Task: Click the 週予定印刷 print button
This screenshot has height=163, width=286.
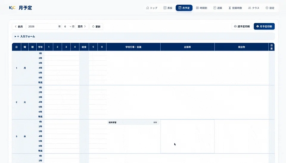Action: coord(242,27)
